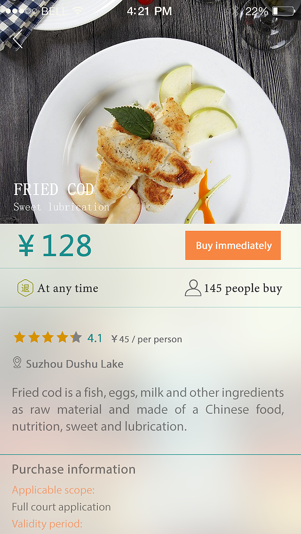Viewport: 301px width, 534px height.
Task: Click the first rating star
Action: pyautogui.click(x=19, y=338)
